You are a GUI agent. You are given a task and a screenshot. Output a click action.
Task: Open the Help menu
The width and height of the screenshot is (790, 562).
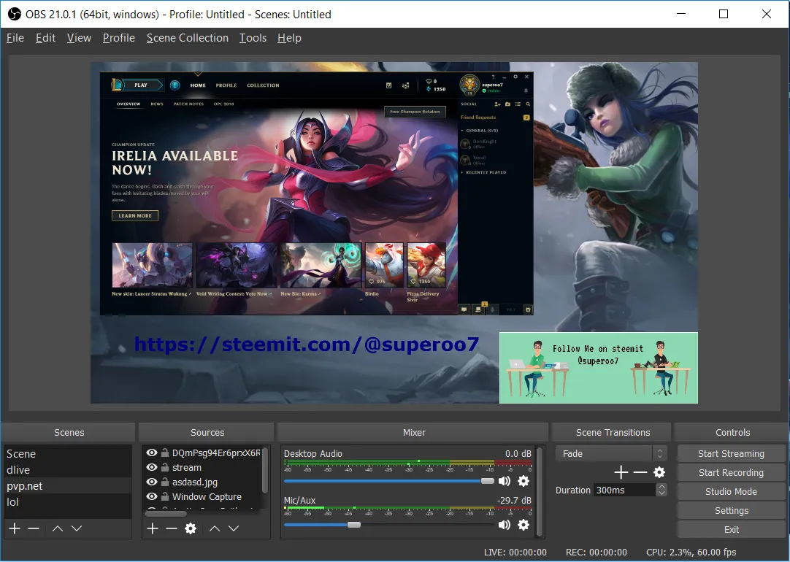289,38
